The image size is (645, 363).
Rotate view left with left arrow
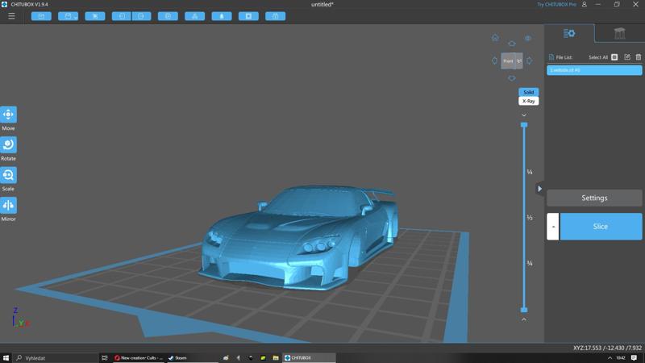point(494,60)
